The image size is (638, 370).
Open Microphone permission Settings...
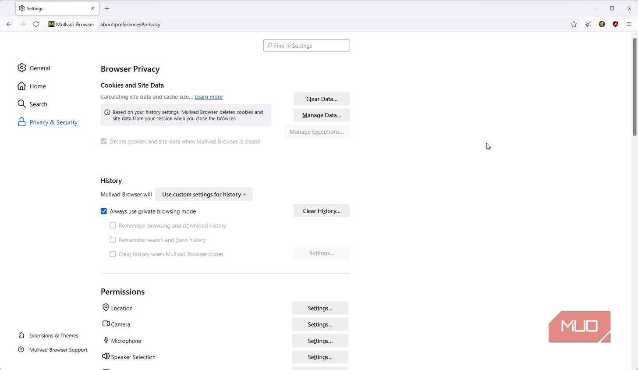pyautogui.click(x=320, y=341)
